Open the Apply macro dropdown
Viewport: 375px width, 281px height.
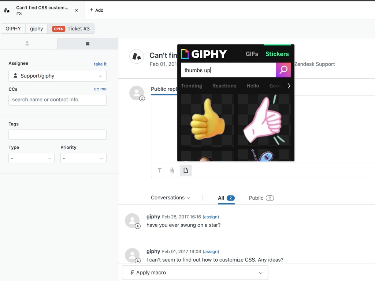click(195, 272)
